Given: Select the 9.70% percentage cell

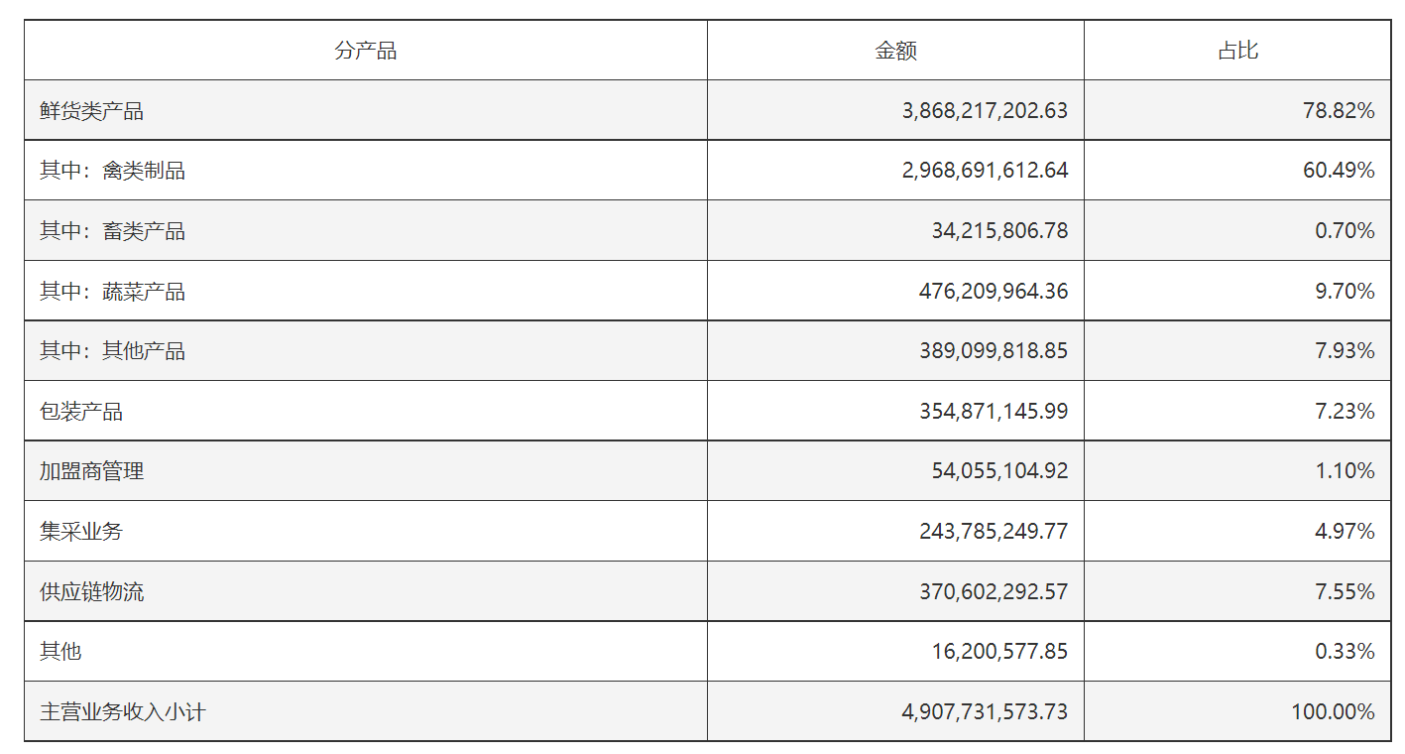Looking at the screenshot, I should click(1237, 291).
